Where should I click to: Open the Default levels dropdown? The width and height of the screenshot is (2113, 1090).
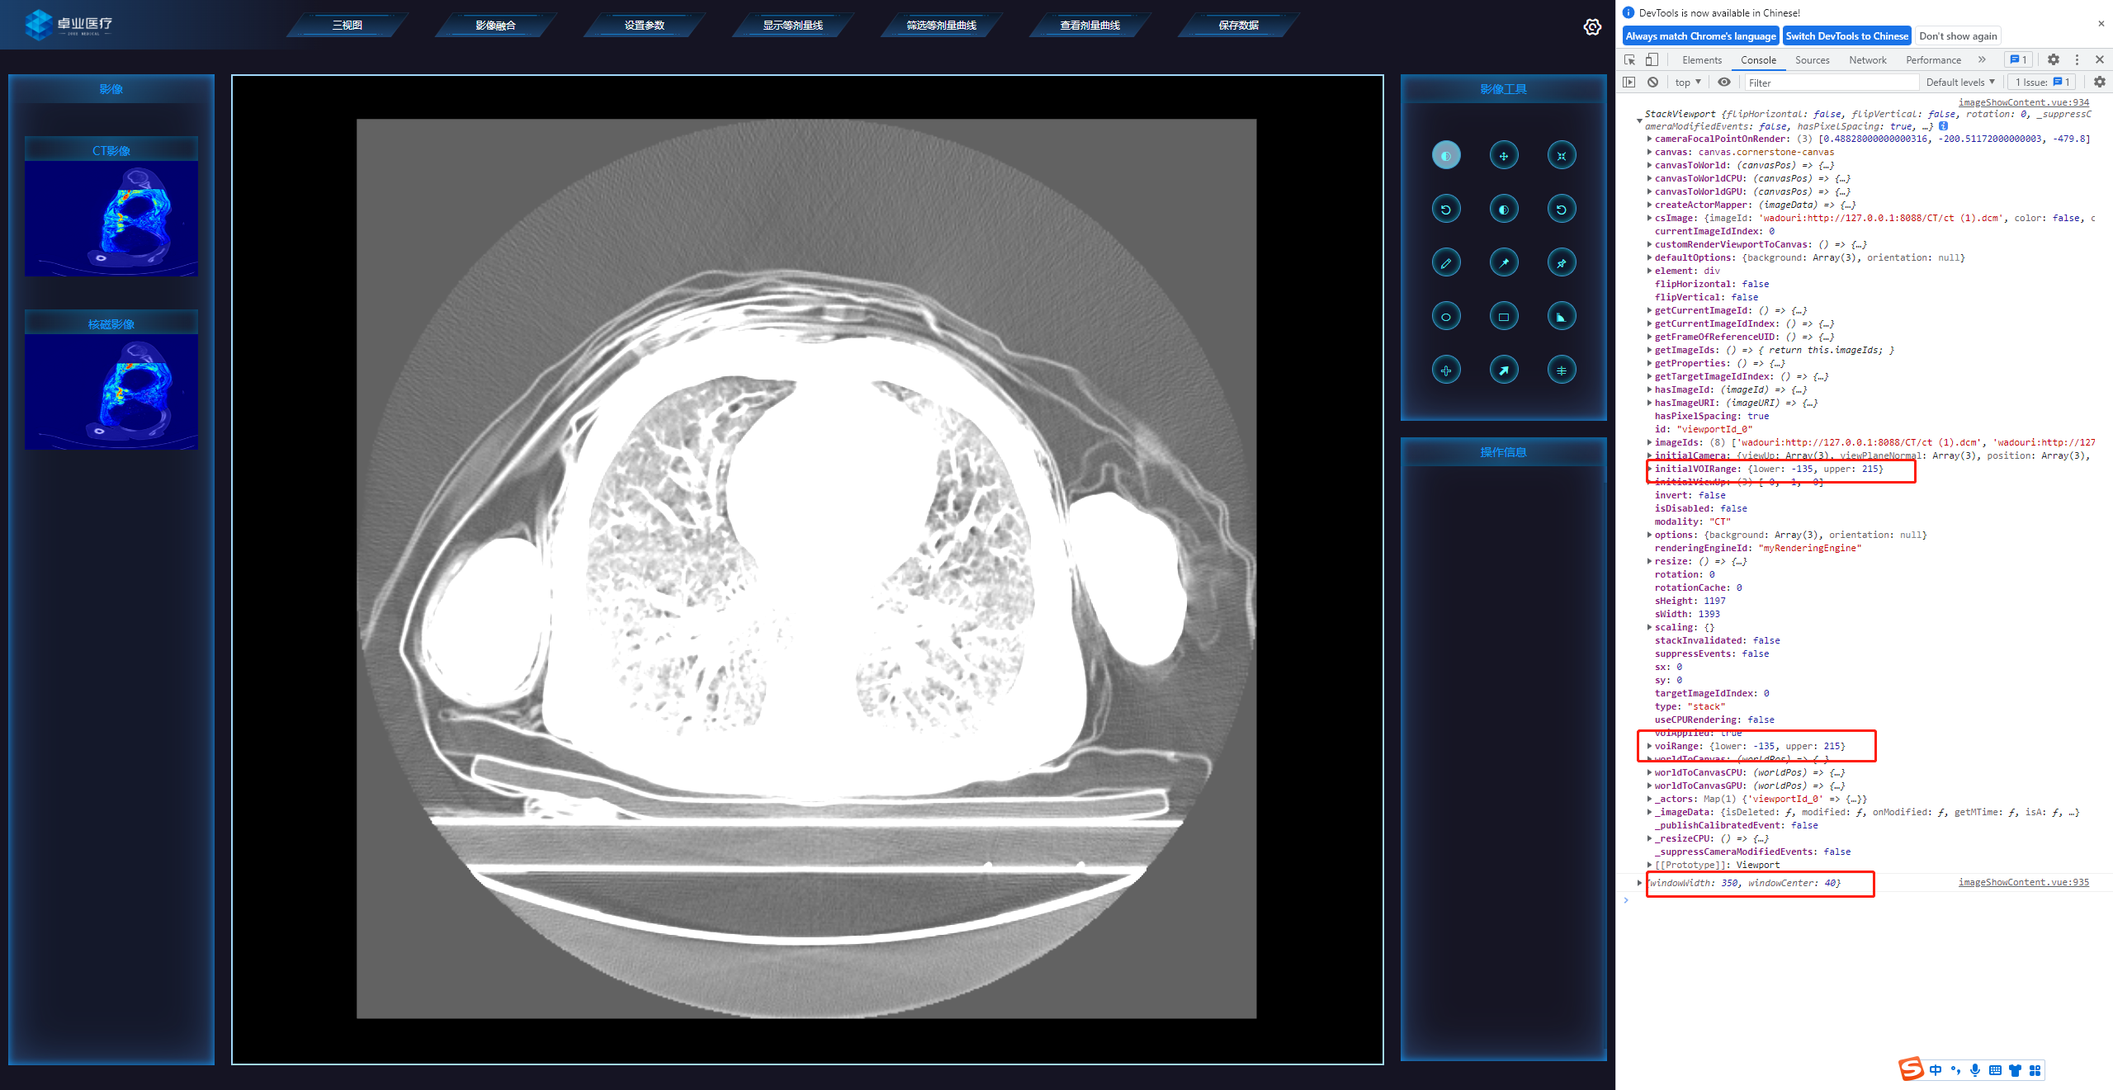point(1959,83)
